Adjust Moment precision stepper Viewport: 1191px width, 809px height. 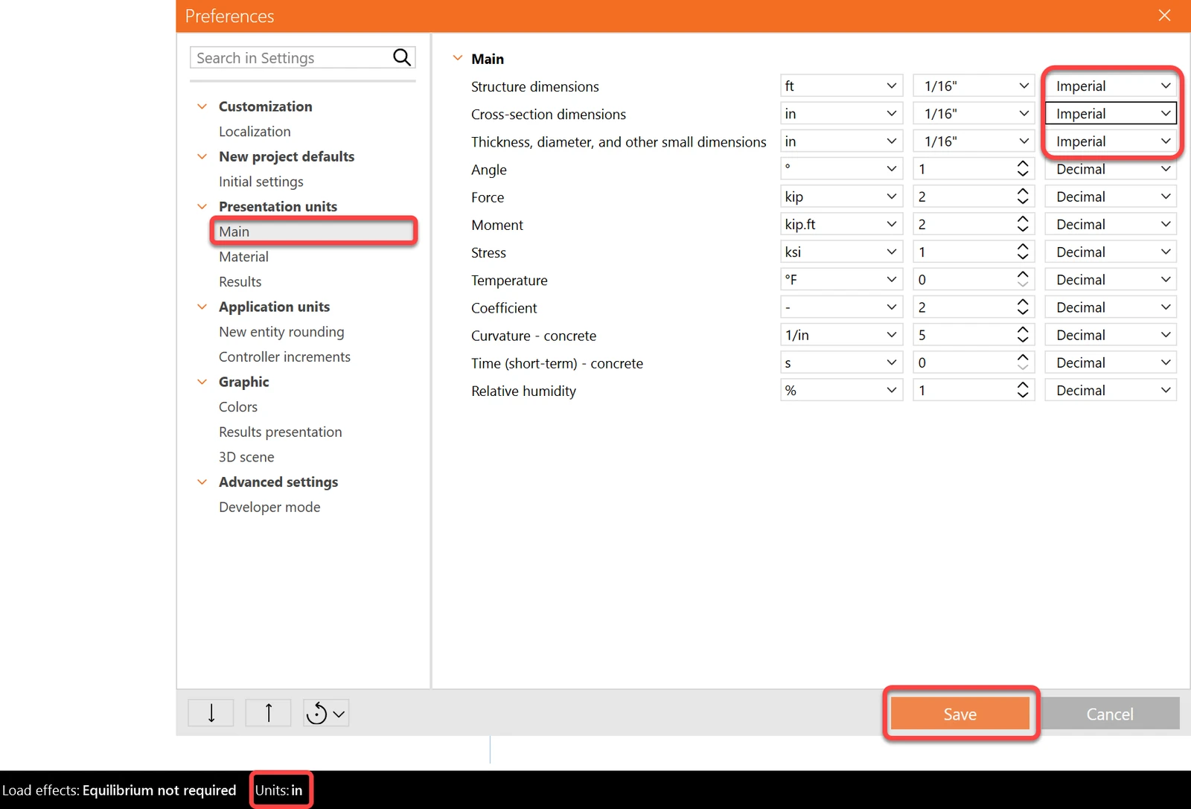click(x=1023, y=224)
